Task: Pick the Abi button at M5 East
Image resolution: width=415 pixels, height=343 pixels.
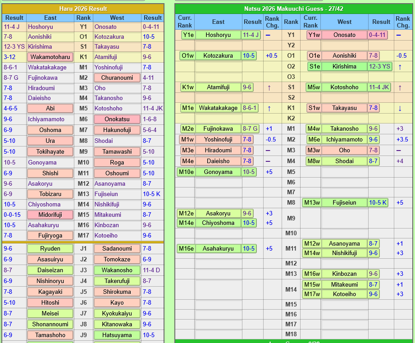Action: (50, 108)
